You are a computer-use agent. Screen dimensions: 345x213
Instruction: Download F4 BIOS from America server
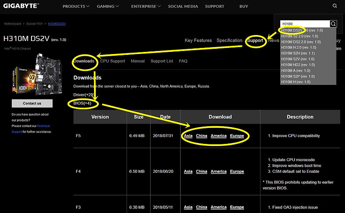click(219, 172)
